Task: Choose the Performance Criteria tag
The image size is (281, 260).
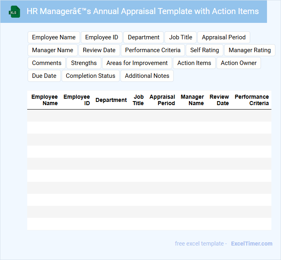Action: (x=153, y=50)
